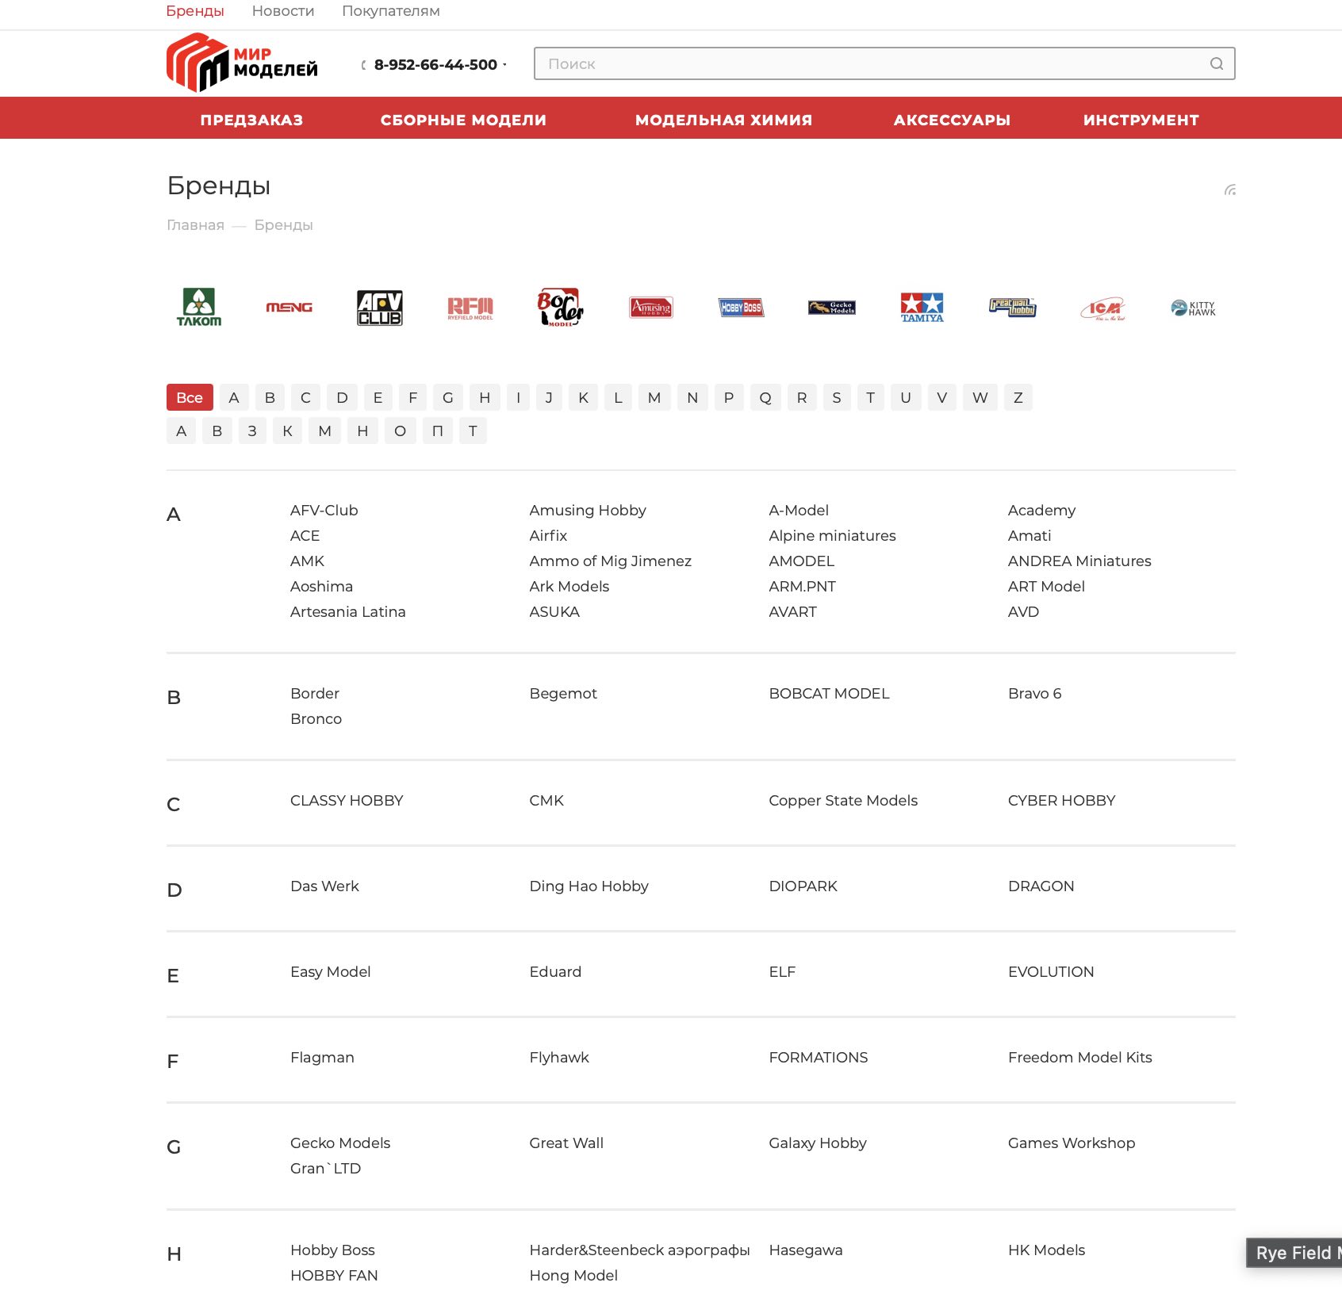This screenshot has height=1294, width=1342.
Task: Open the RSS feed icon
Action: click(1229, 190)
